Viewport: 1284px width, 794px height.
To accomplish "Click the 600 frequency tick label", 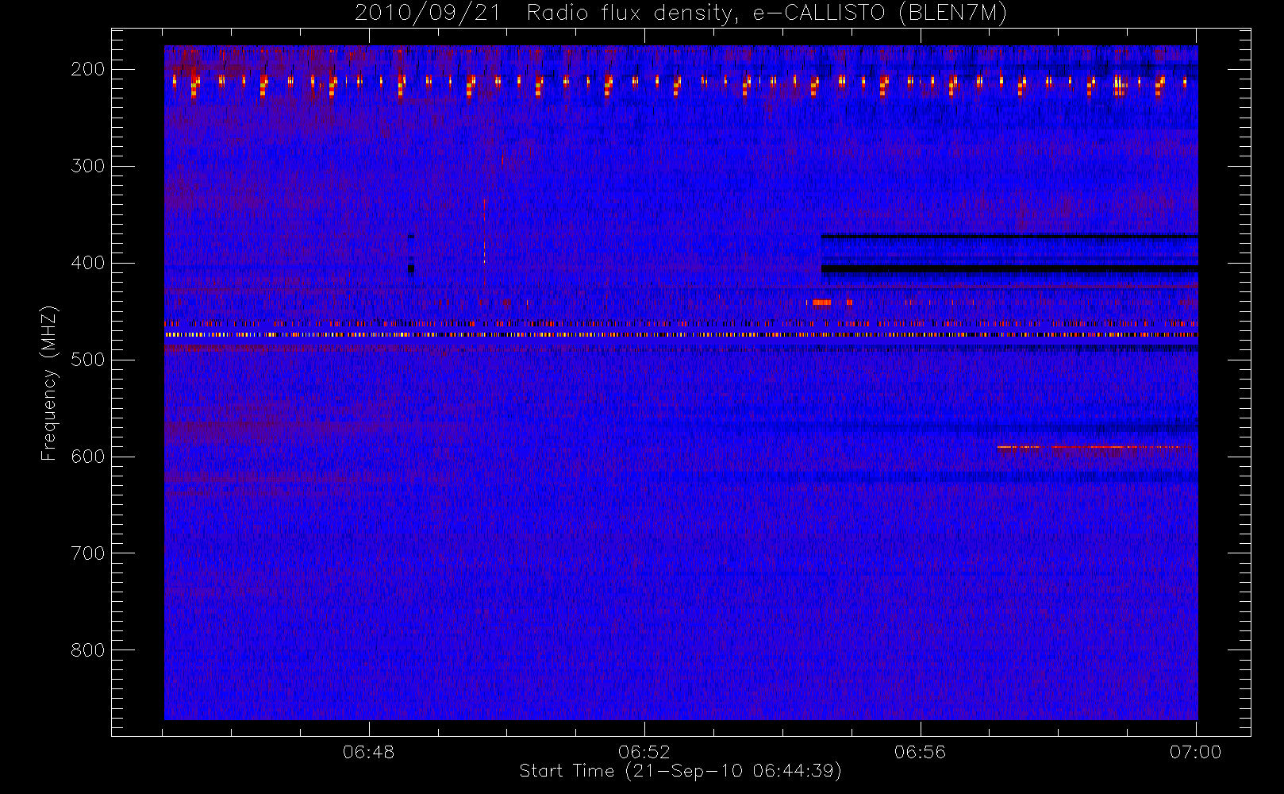I will (87, 457).
